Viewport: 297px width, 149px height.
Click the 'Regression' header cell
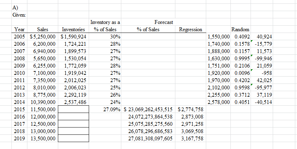pyautogui.click(x=191, y=29)
